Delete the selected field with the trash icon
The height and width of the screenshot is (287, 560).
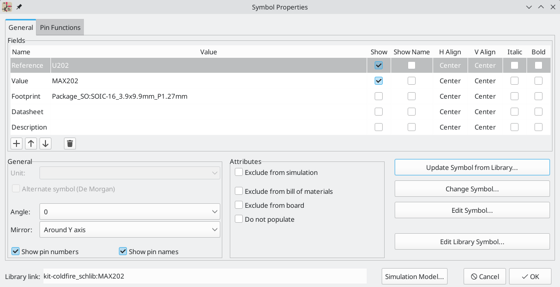click(x=69, y=143)
